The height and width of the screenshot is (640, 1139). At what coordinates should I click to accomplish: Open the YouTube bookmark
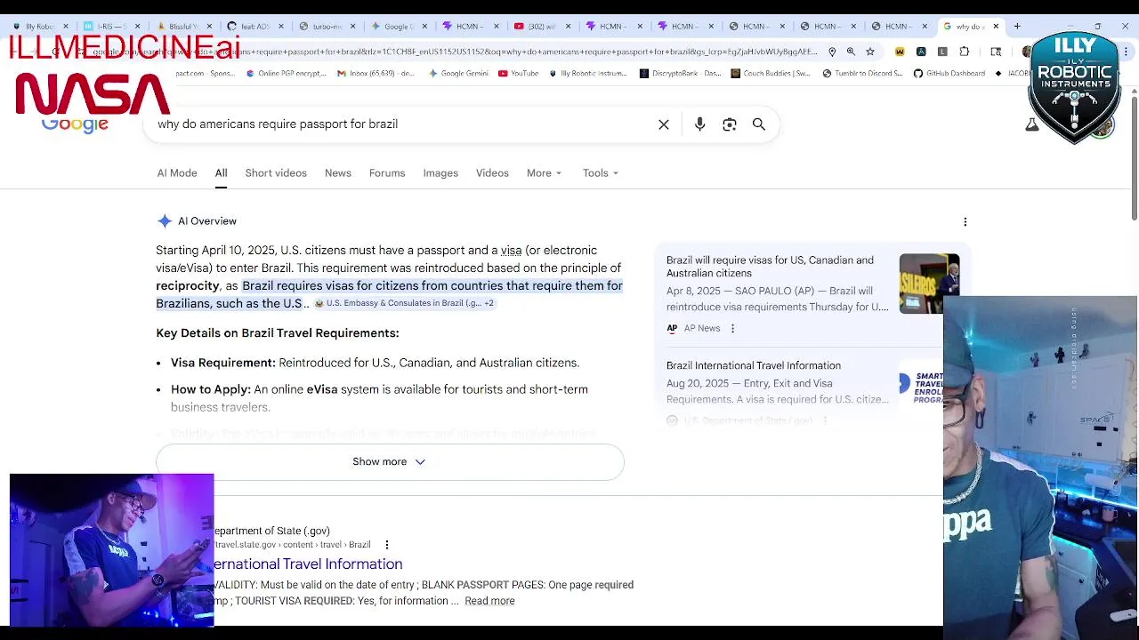pyautogui.click(x=518, y=73)
